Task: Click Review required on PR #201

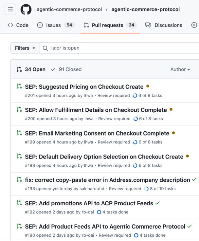Action: 114,96
